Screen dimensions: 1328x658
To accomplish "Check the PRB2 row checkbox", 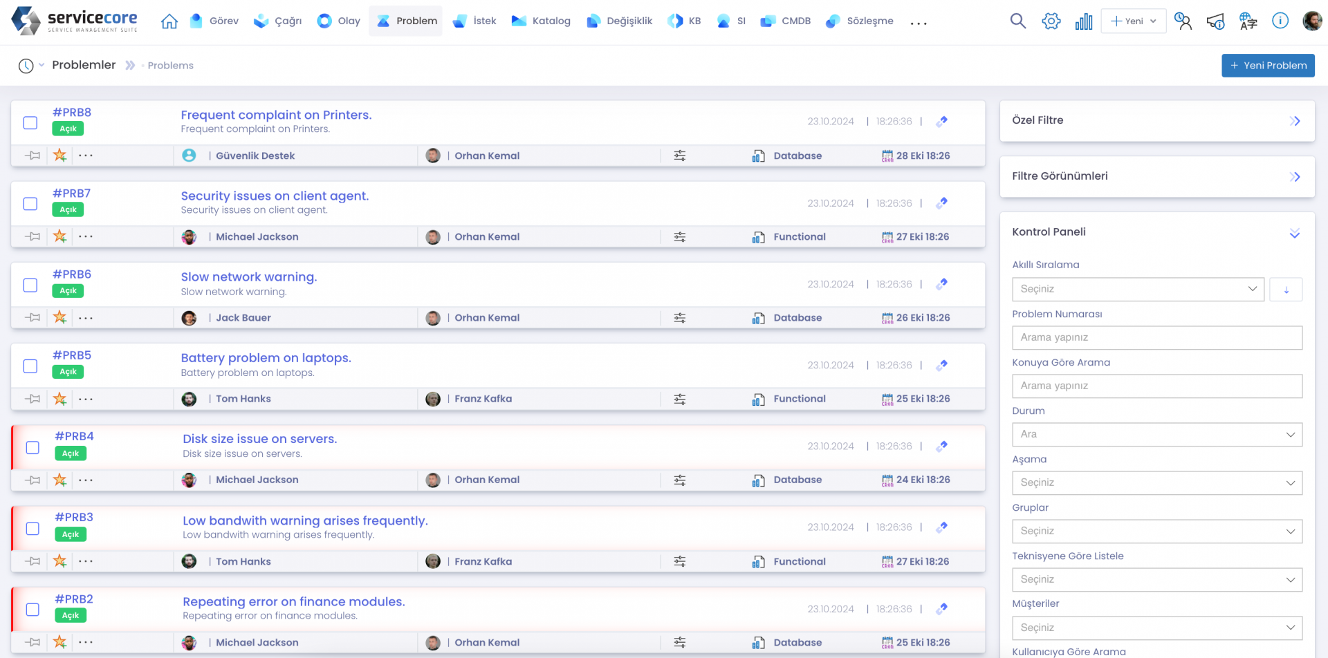I will pos(33,610).
